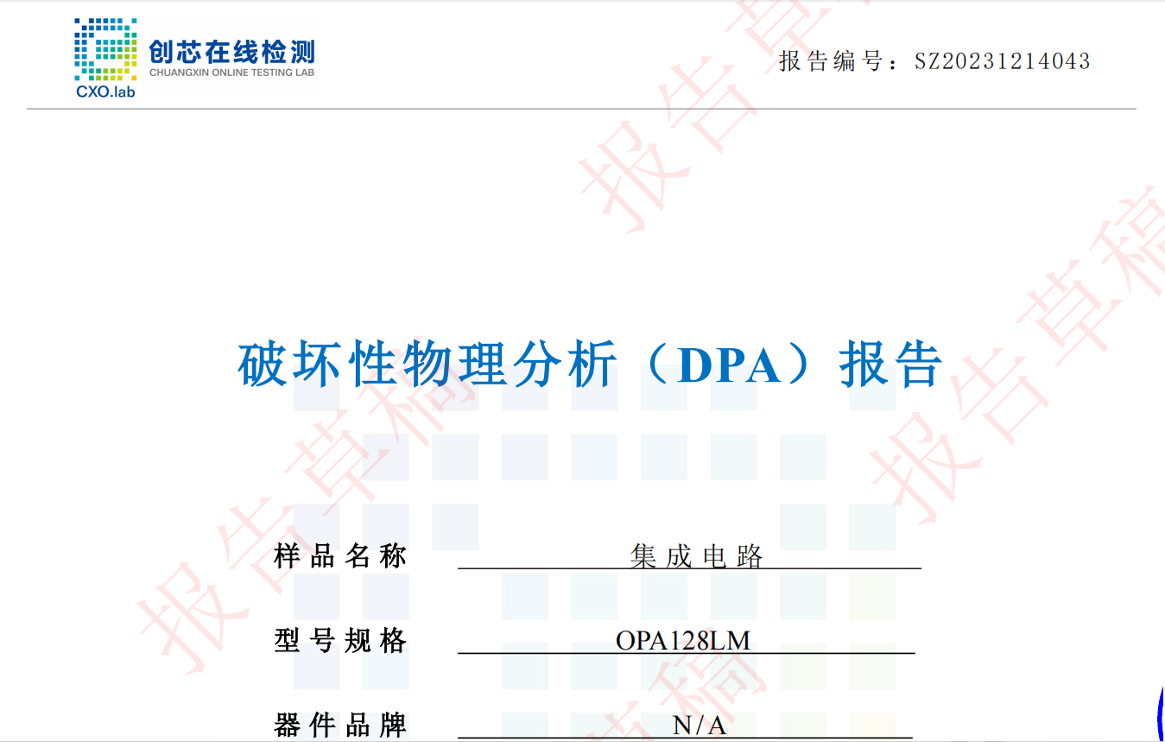This screenshot has width=1165, height=742.
Task: Click the horizontal header divider line
Action: pos(580,109)
